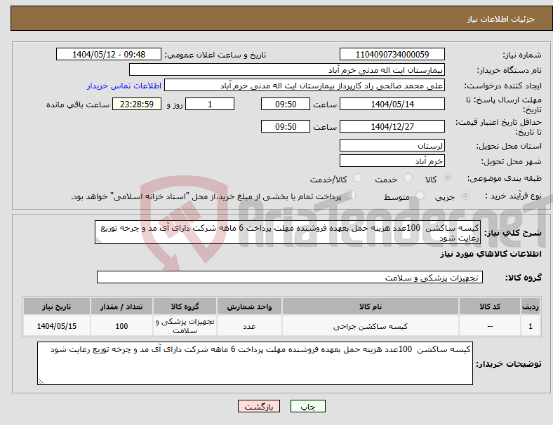Select the متوسط purchase type radio
Viewport: 553px width, 425px height.
420,196
